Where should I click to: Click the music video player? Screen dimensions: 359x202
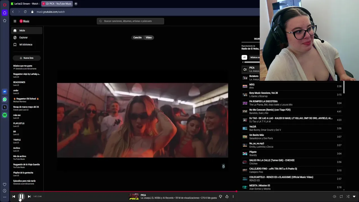tap(142, 120)
